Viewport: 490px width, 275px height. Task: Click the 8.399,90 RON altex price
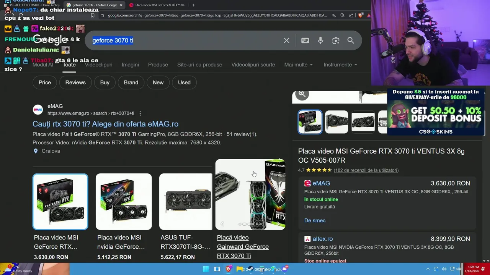pos(450,239)
